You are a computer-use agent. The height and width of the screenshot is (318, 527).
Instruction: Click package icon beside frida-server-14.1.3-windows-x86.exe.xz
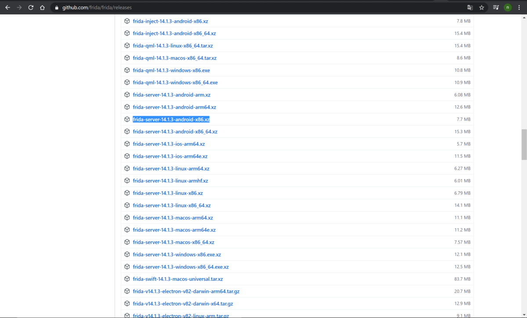[127, 254]
